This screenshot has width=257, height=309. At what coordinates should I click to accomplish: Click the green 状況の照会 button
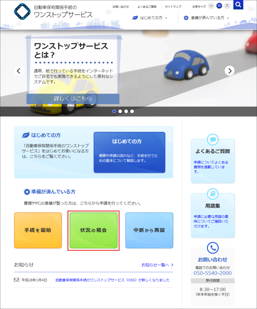(x=93, y=230)
